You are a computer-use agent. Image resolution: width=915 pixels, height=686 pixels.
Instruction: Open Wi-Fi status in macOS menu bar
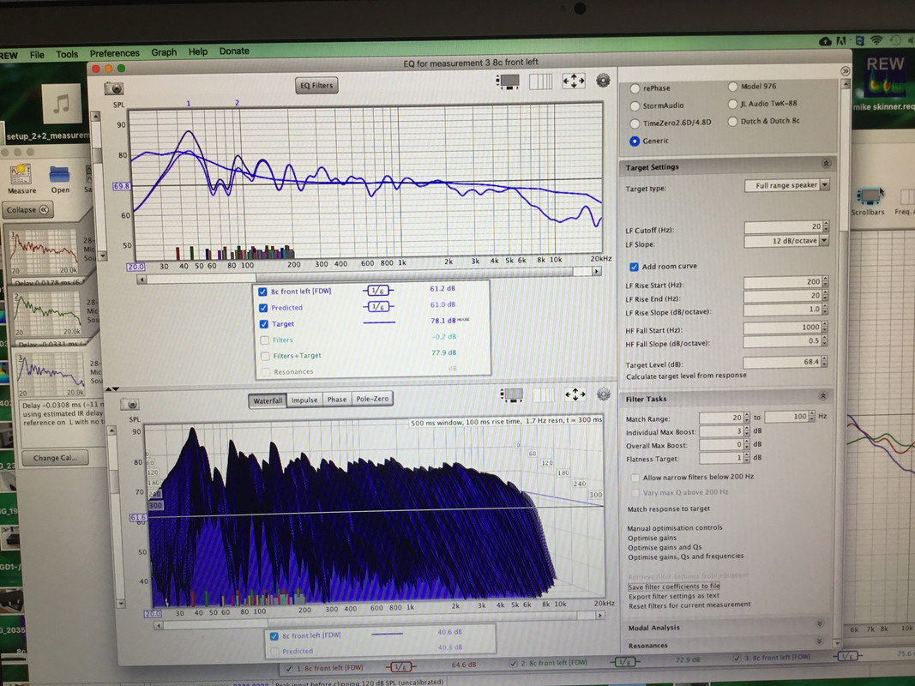(876, 41)
